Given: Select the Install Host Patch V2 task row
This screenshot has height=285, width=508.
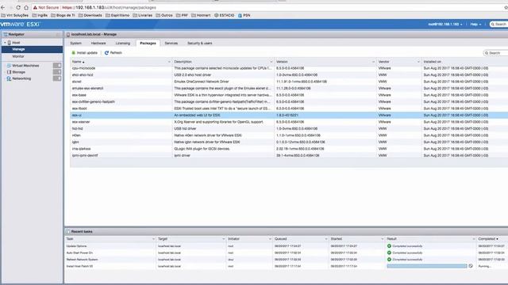Looking at the screenshot, I should (x=287, y=266).
